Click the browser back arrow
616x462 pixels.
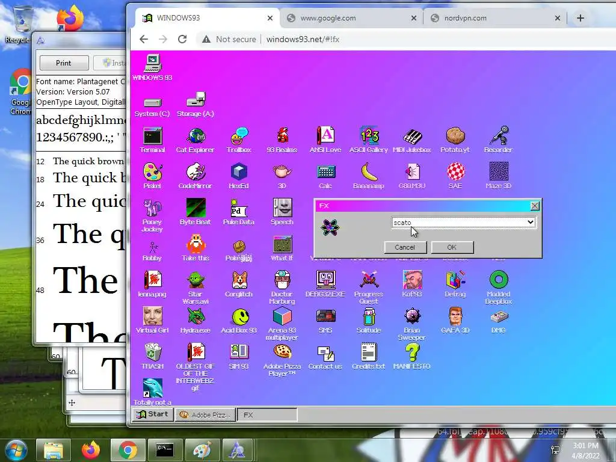144,39
